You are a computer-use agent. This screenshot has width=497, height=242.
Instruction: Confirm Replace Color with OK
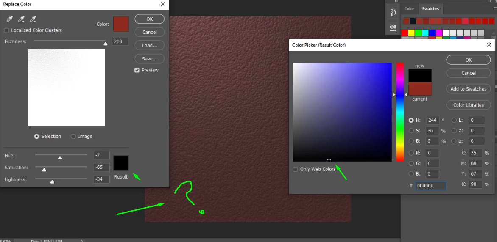click(x=150, y=19)
